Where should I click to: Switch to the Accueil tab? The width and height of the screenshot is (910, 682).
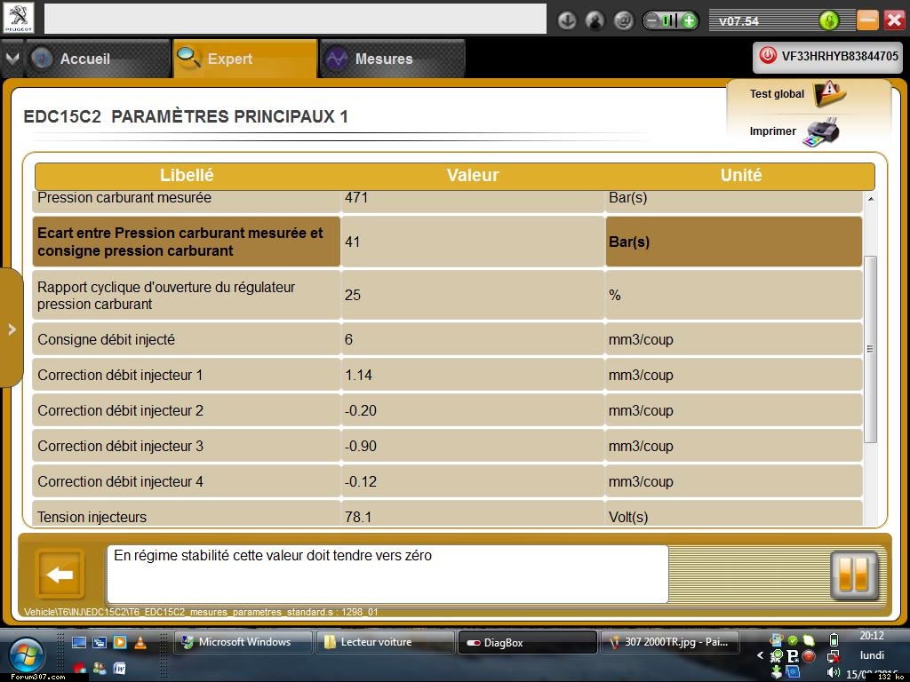[84, 59]
